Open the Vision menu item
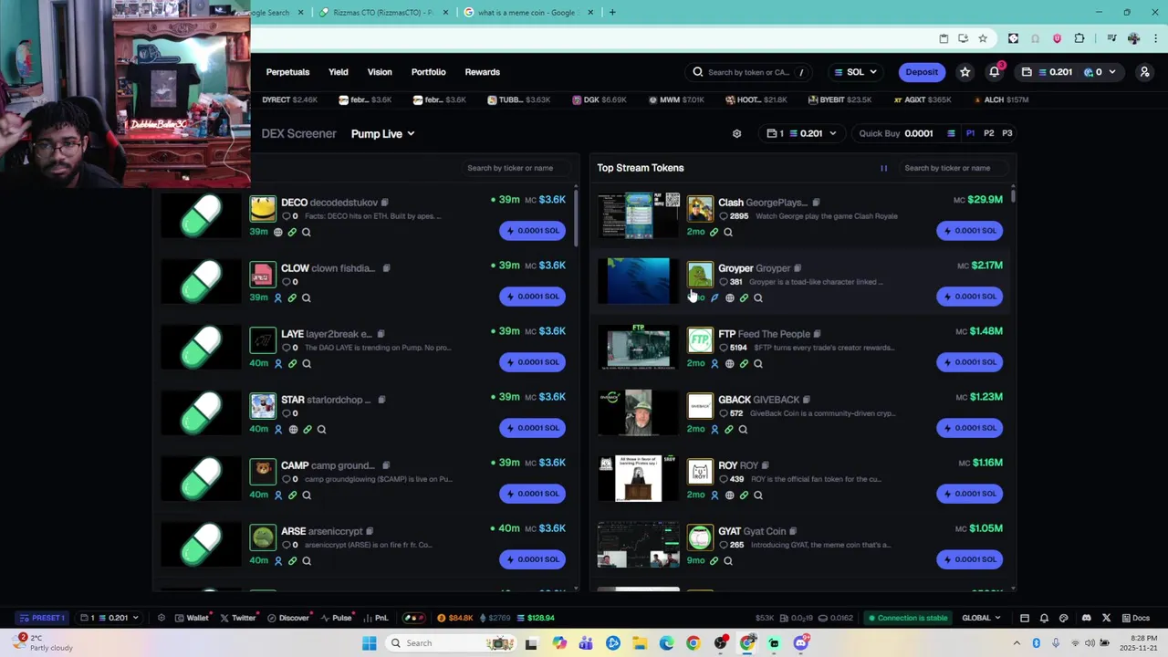Image resolution: width=1168 pixels, height=657 pixels. (x=380, y=72)
